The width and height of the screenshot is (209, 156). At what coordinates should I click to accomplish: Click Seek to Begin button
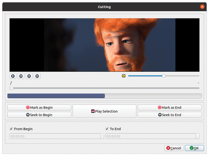click(x=39, y=115)
